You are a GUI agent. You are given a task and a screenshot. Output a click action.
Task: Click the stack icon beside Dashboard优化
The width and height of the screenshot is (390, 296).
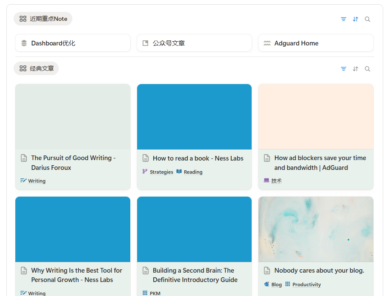[24, 43]
